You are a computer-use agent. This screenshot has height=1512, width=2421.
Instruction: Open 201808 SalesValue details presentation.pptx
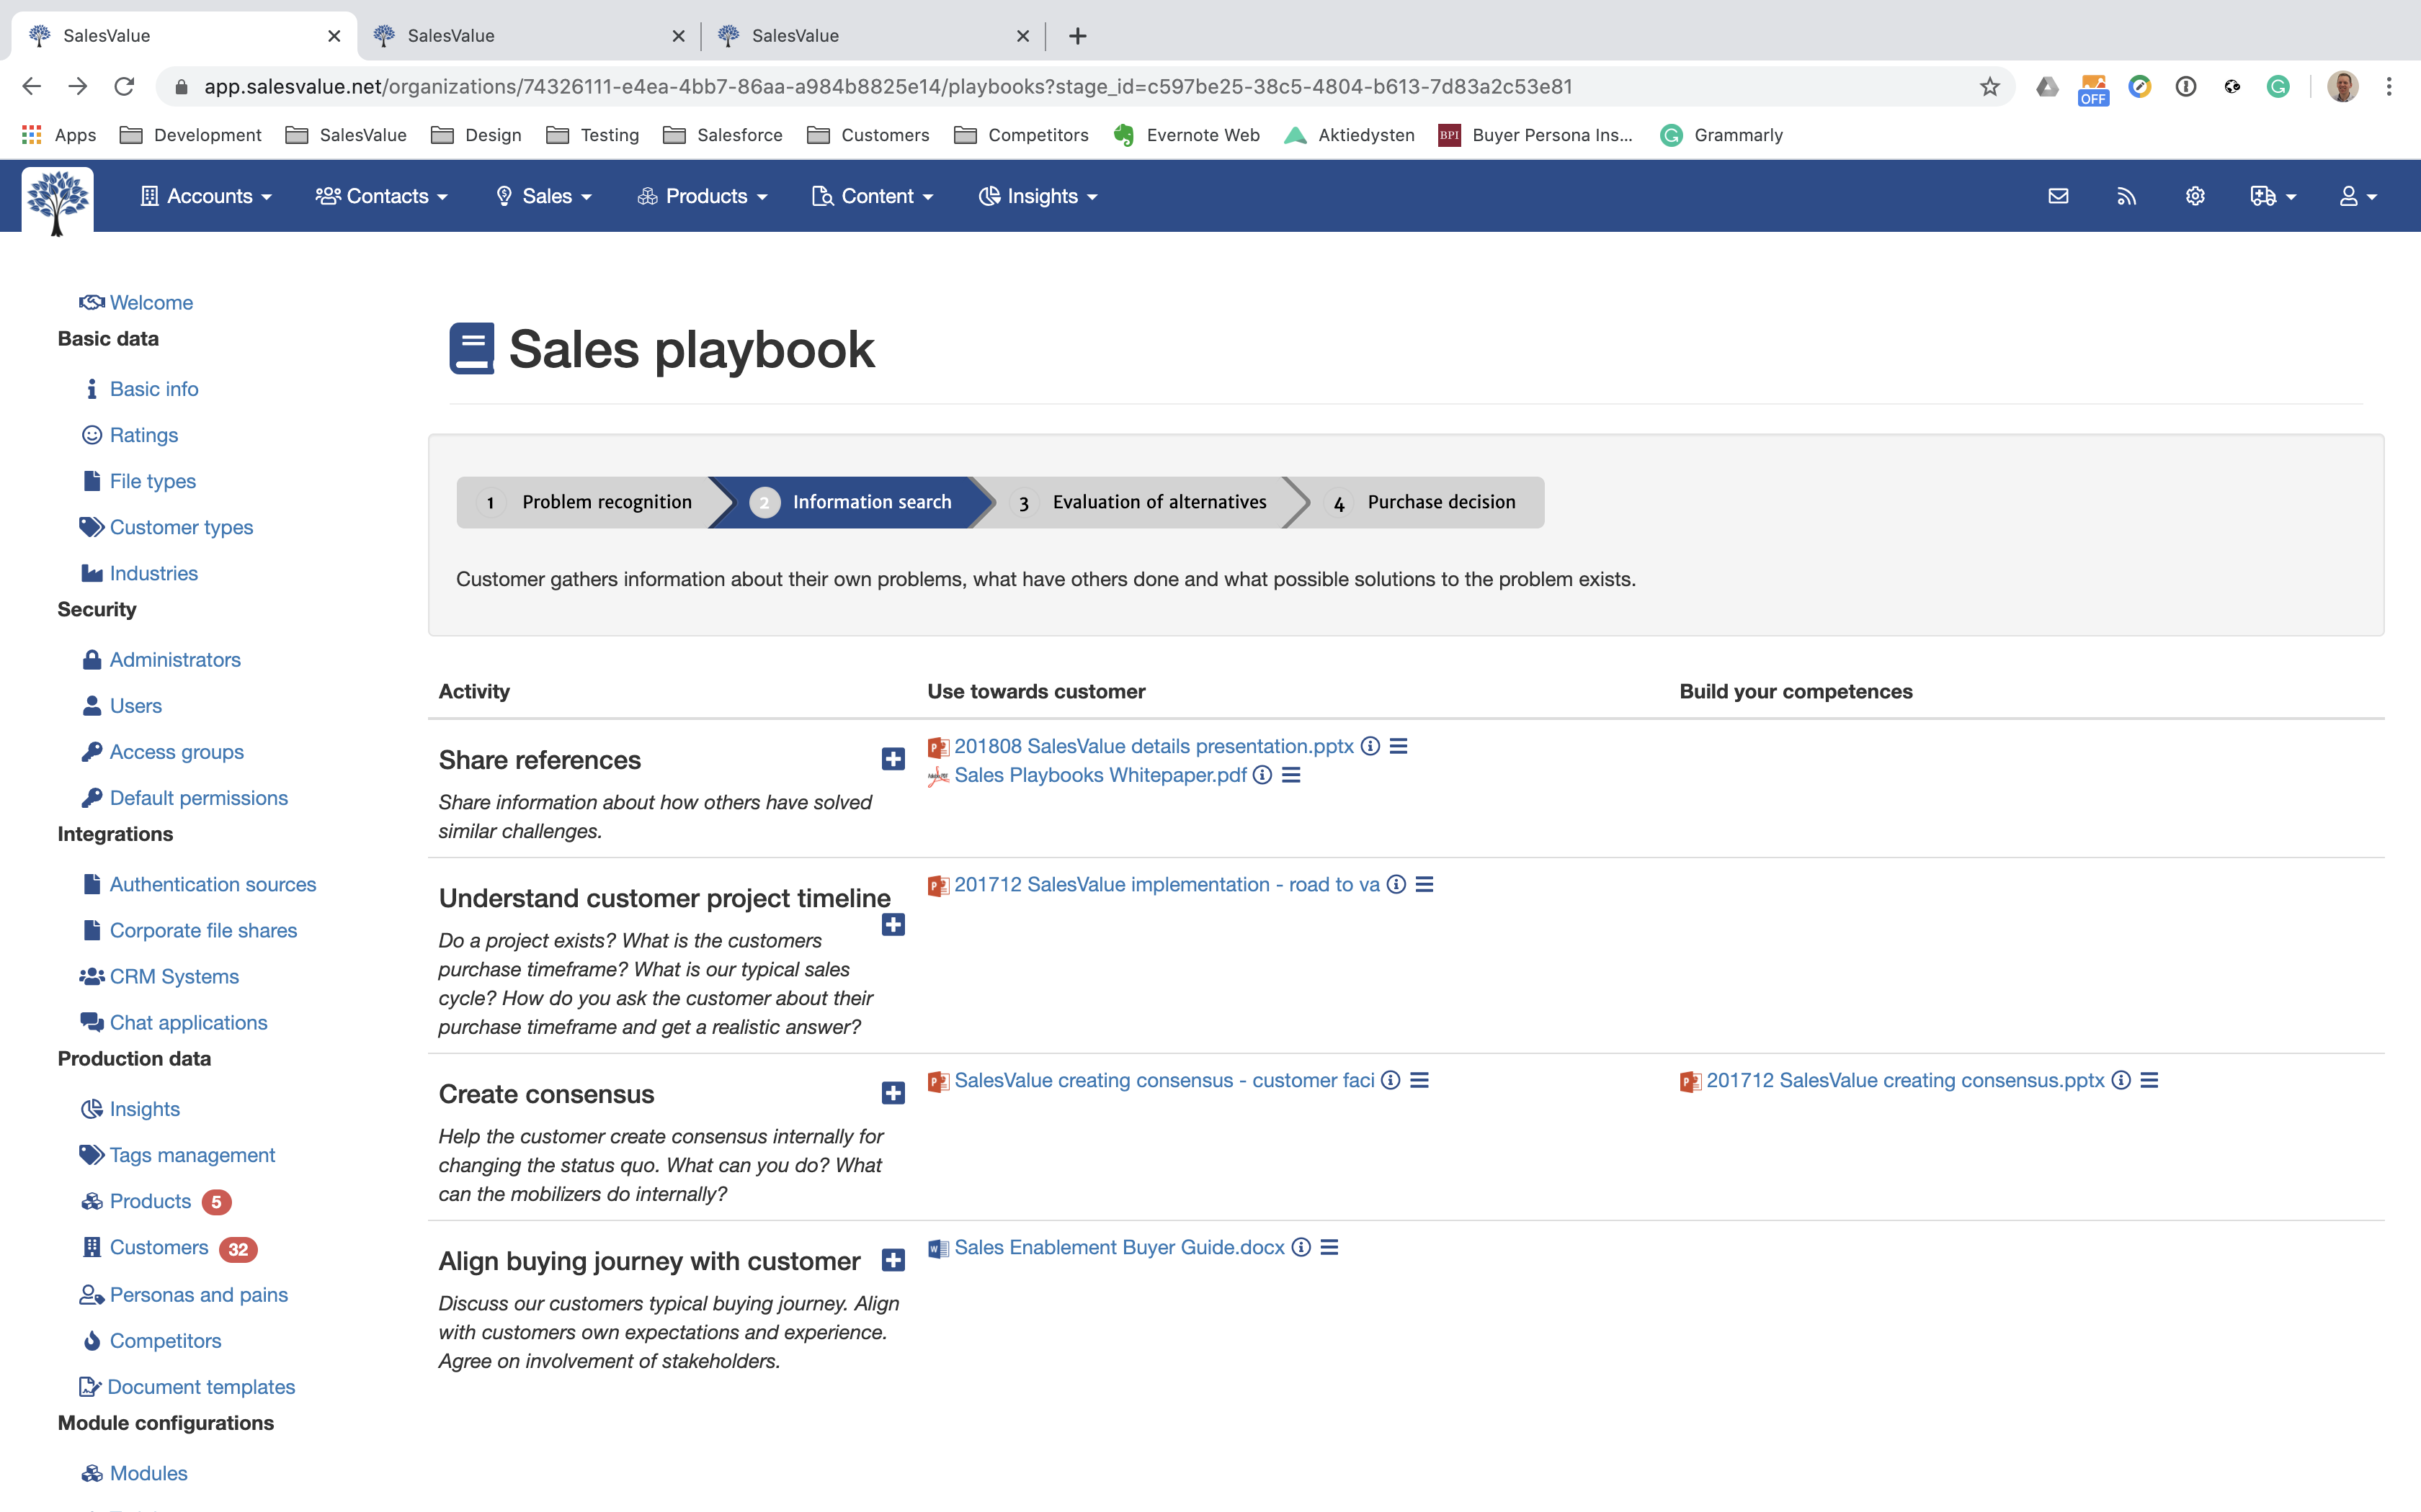(x=1152, y=746)
